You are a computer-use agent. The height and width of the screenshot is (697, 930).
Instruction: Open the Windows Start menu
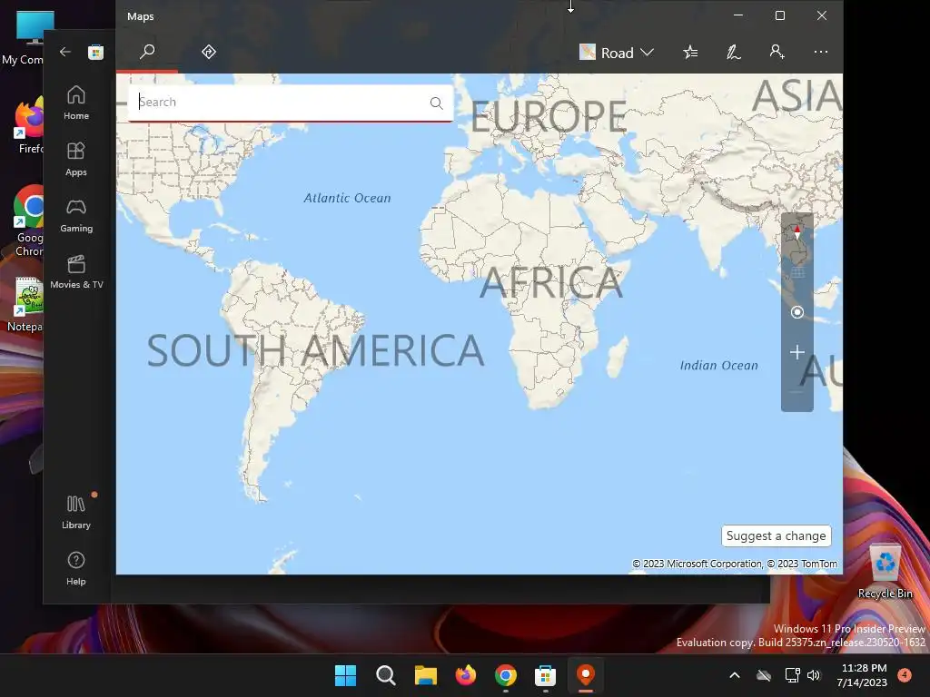coord(346,675)
